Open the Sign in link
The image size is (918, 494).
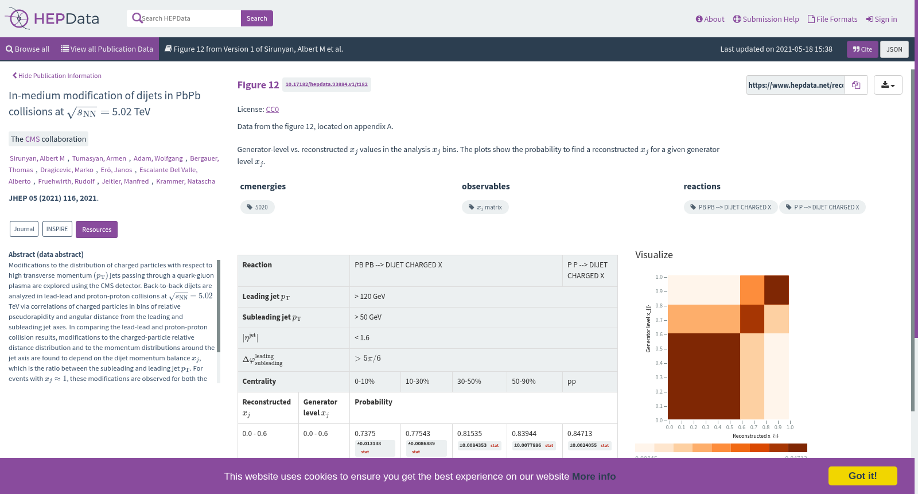pos(881,19)
